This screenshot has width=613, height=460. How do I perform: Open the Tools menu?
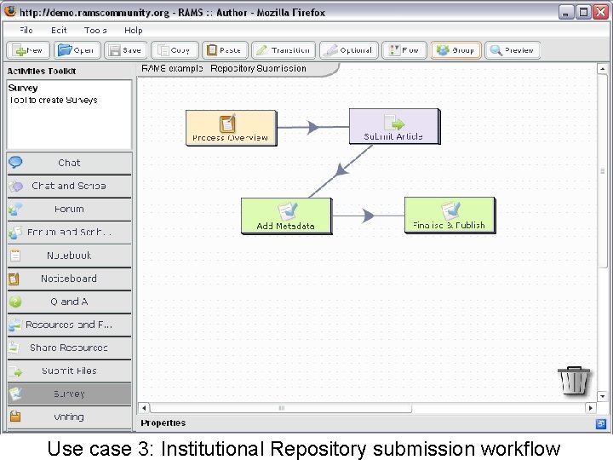pos(95,30)
